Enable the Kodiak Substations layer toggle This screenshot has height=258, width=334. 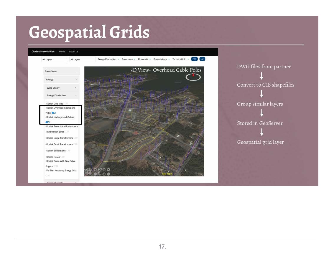click(x=68, y=150)
